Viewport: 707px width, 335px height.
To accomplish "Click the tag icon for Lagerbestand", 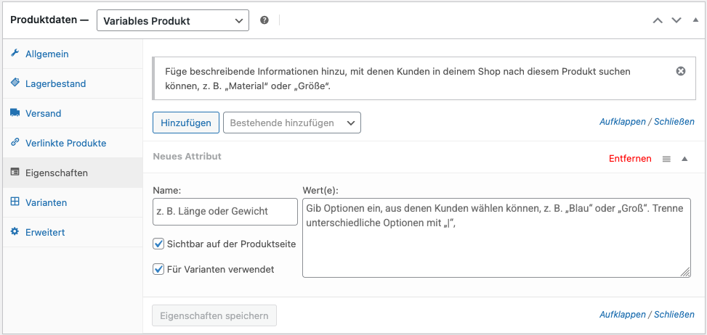I will click(15, 83).
